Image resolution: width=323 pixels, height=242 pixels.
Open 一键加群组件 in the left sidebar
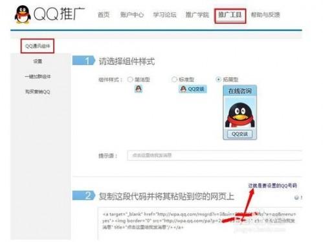[x=38, y=77]
